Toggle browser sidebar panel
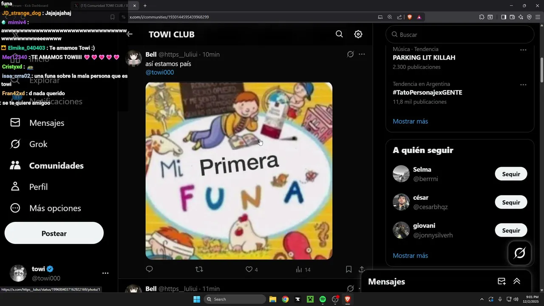Screen dimensions: 544x306 [x=504, y=17]
